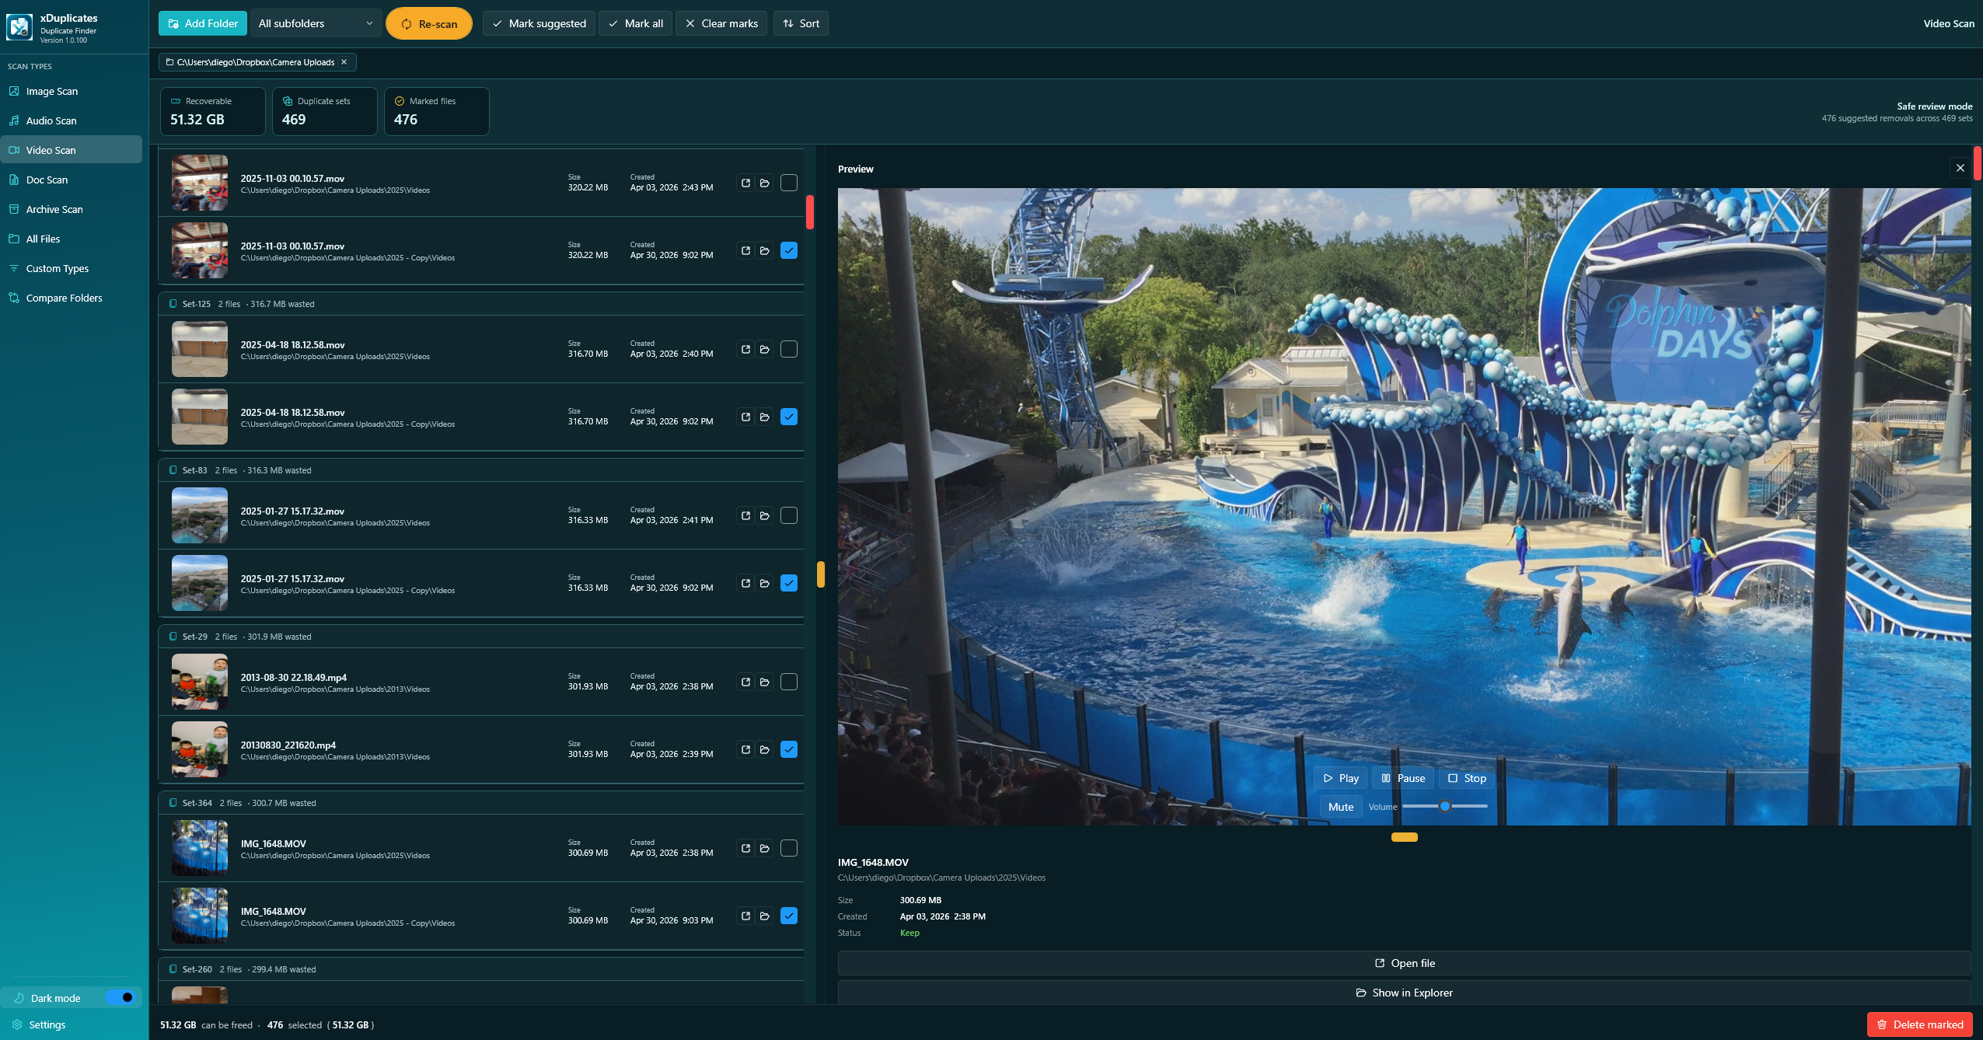Switch to Archive Scan
1983x1040 pixels.
click(71, 209)
